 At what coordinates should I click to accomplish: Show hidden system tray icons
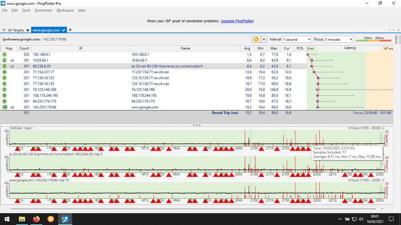pyautogui.click(x=340, y=219)
